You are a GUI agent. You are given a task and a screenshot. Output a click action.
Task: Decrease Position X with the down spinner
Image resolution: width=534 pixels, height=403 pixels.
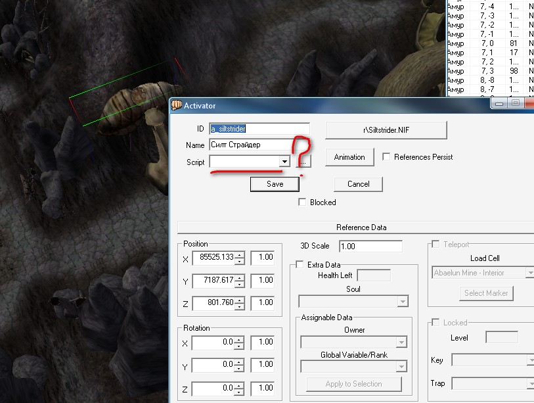(240, 261)
